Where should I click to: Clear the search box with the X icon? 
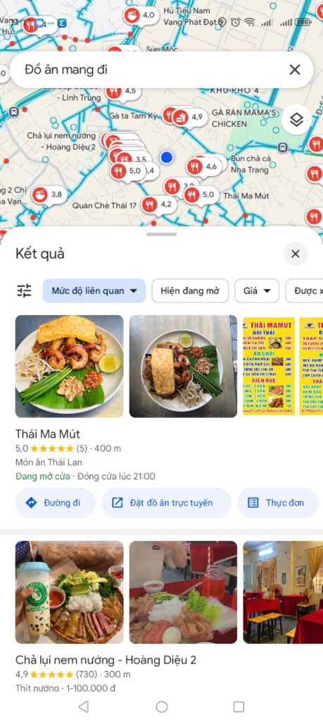click(x=295, y=70)
